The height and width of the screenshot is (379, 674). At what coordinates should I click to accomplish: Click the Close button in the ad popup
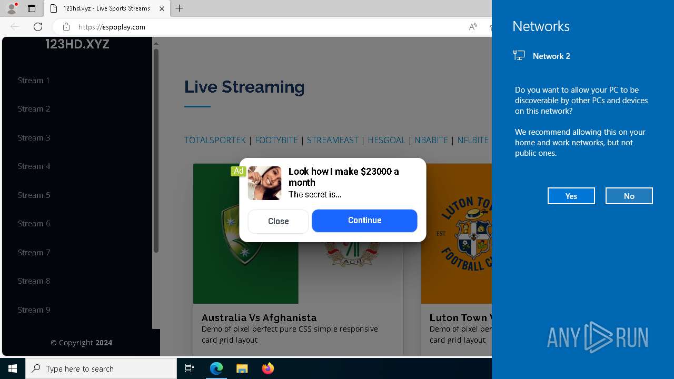278,222
